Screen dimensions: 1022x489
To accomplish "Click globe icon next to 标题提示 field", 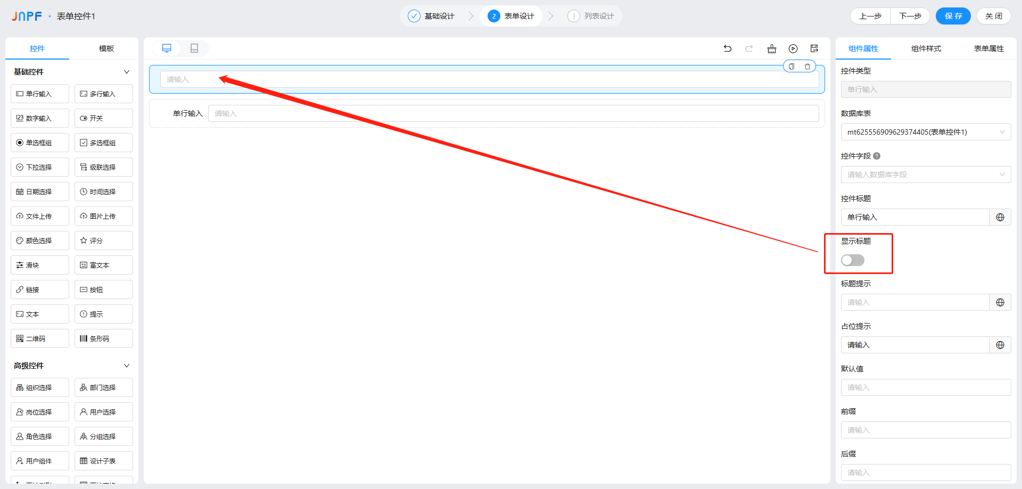I will coord(1000,302).
